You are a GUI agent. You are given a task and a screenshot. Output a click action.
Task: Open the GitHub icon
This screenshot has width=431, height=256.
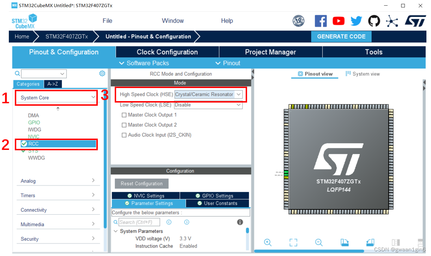point(374,21)
